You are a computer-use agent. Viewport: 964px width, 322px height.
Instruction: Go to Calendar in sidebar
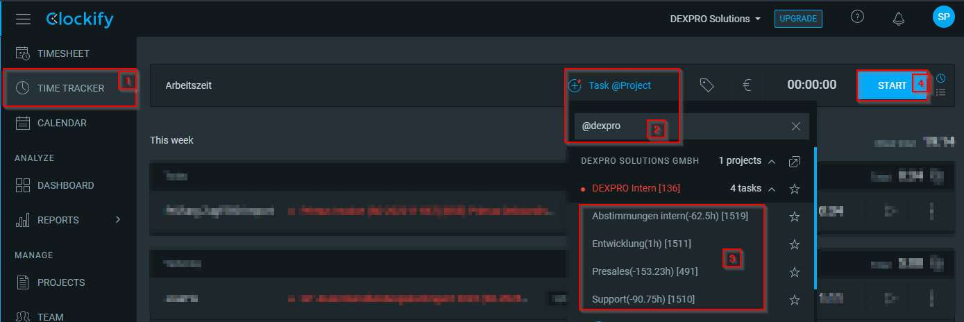coord(62,123)
